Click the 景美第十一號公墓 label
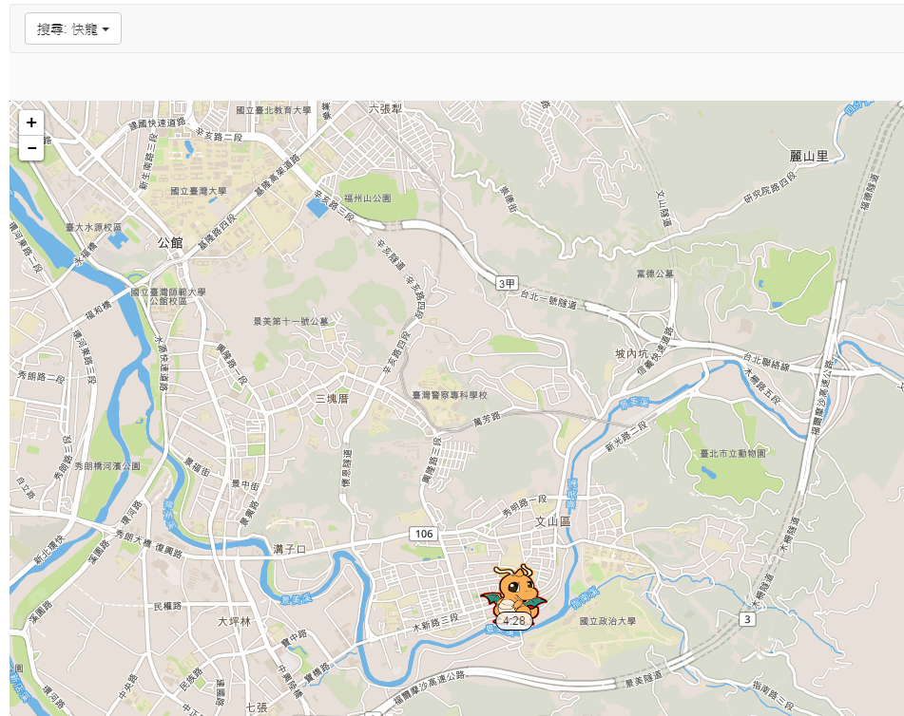Screen dimensions: 904x716 (x=291, y=321)
